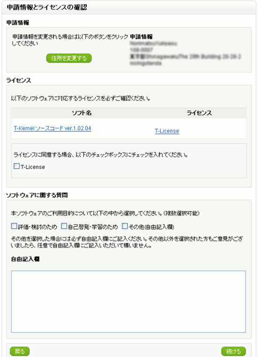Check the T-License agreement checkbox
258x357 pixels.
tap(16, 166)
